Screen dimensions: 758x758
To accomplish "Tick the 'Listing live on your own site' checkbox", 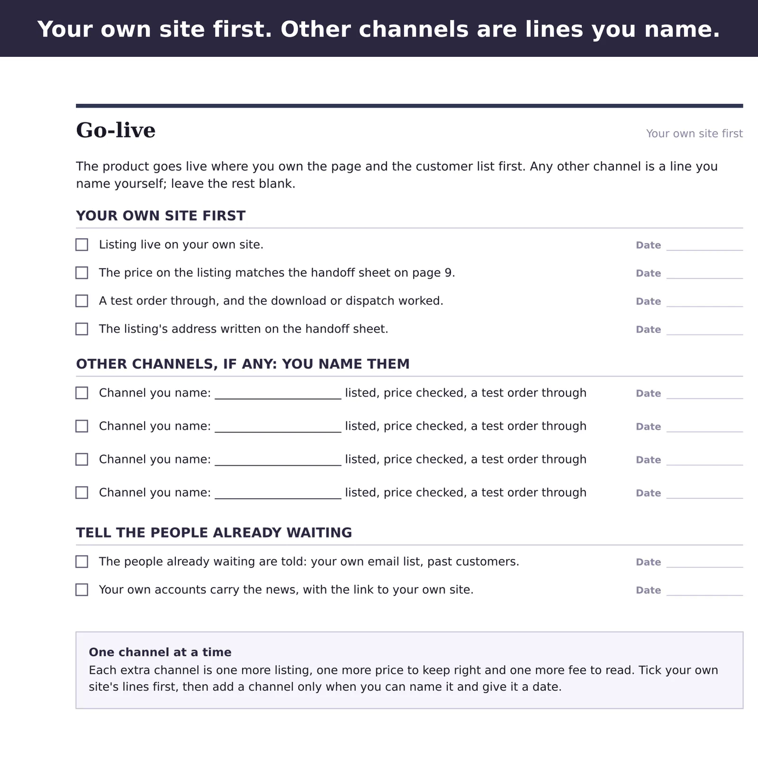I will click(81, 244).
